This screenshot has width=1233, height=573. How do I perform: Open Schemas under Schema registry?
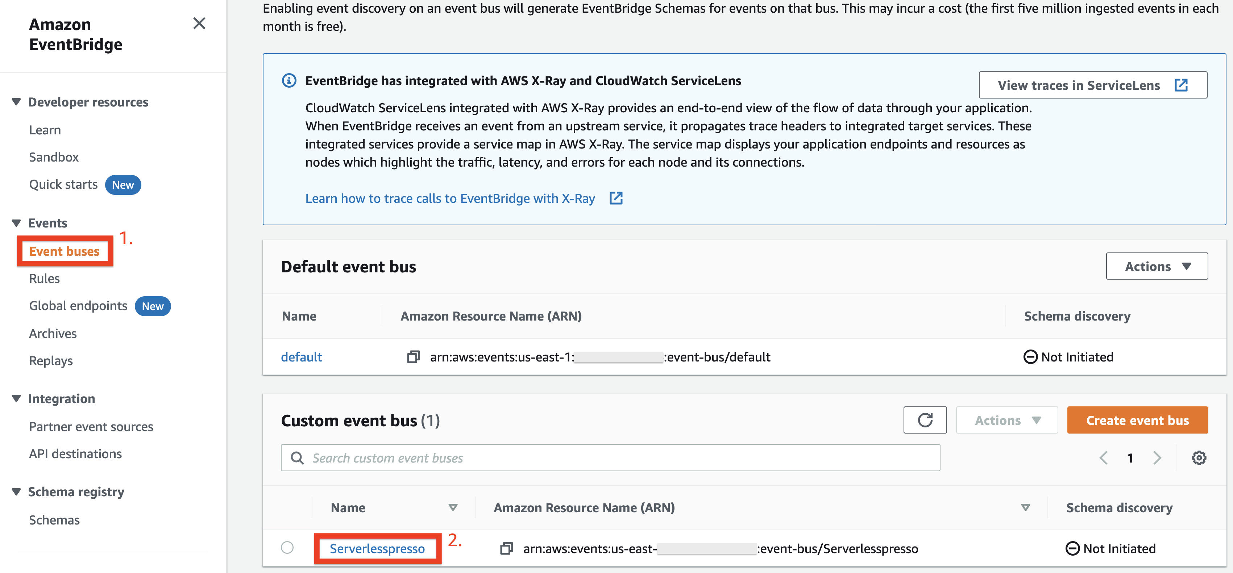(x=54, y=520)
